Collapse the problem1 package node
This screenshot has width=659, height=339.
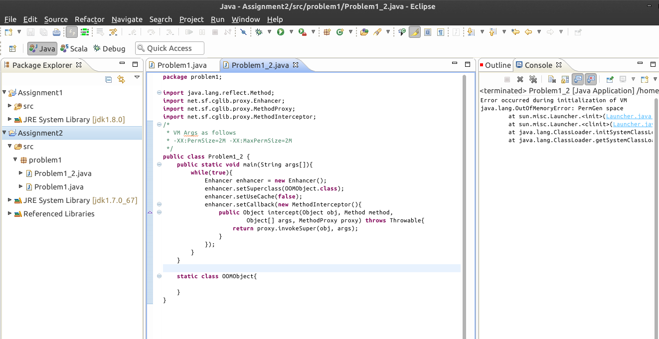(15, 160)
